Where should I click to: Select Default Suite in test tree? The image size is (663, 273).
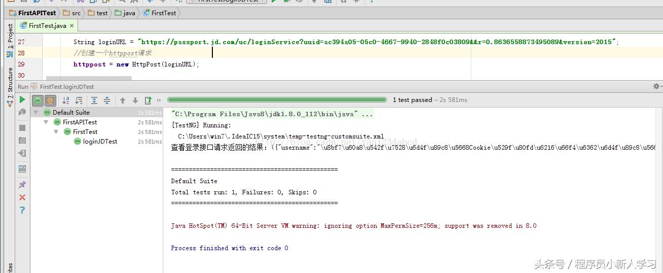pyautogui.click(x=71, y=113)
